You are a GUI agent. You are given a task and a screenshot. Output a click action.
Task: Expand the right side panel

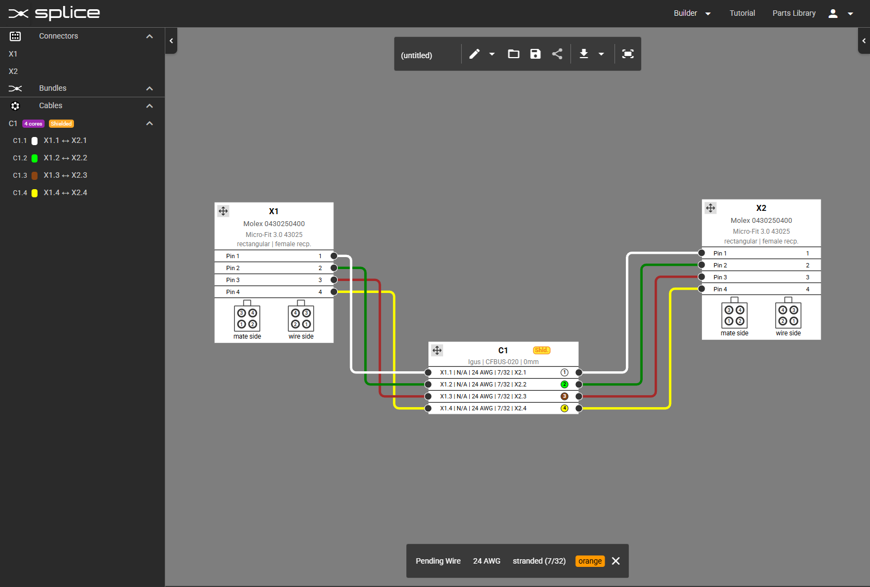863,41
